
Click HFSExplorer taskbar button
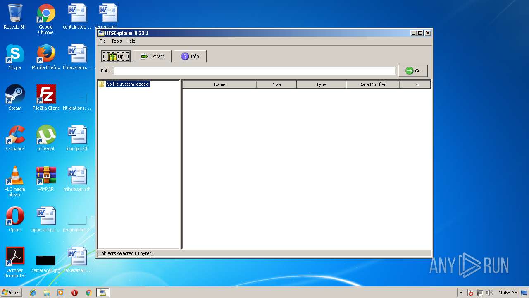[102, 293]
